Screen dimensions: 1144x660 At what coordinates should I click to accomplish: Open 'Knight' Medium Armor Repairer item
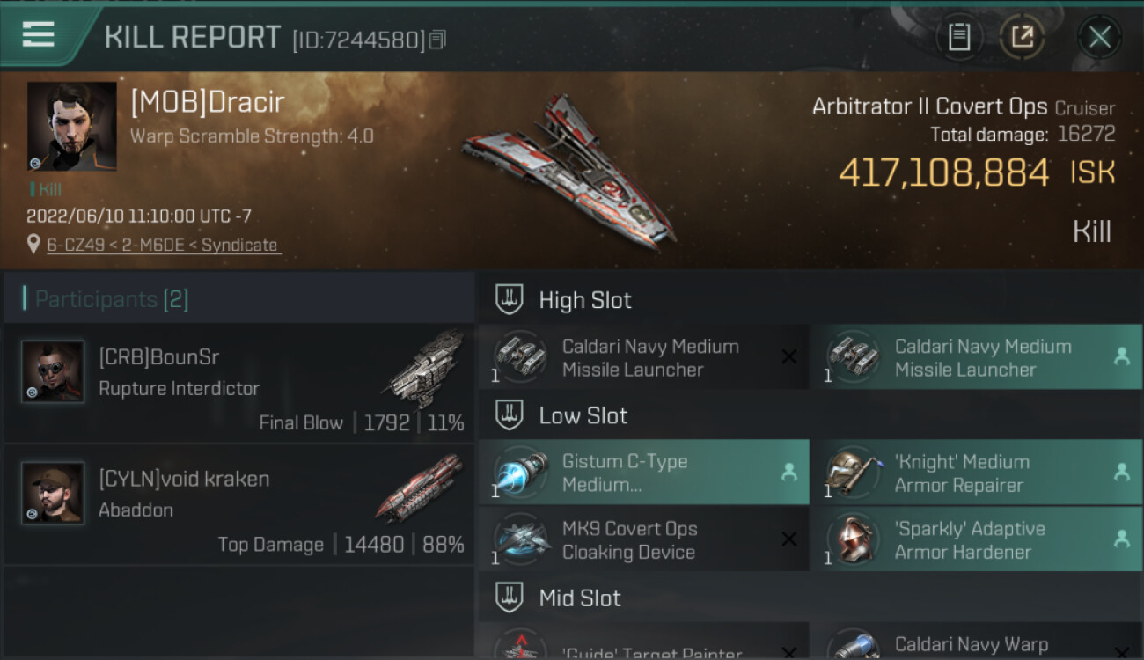click(976, 473)
